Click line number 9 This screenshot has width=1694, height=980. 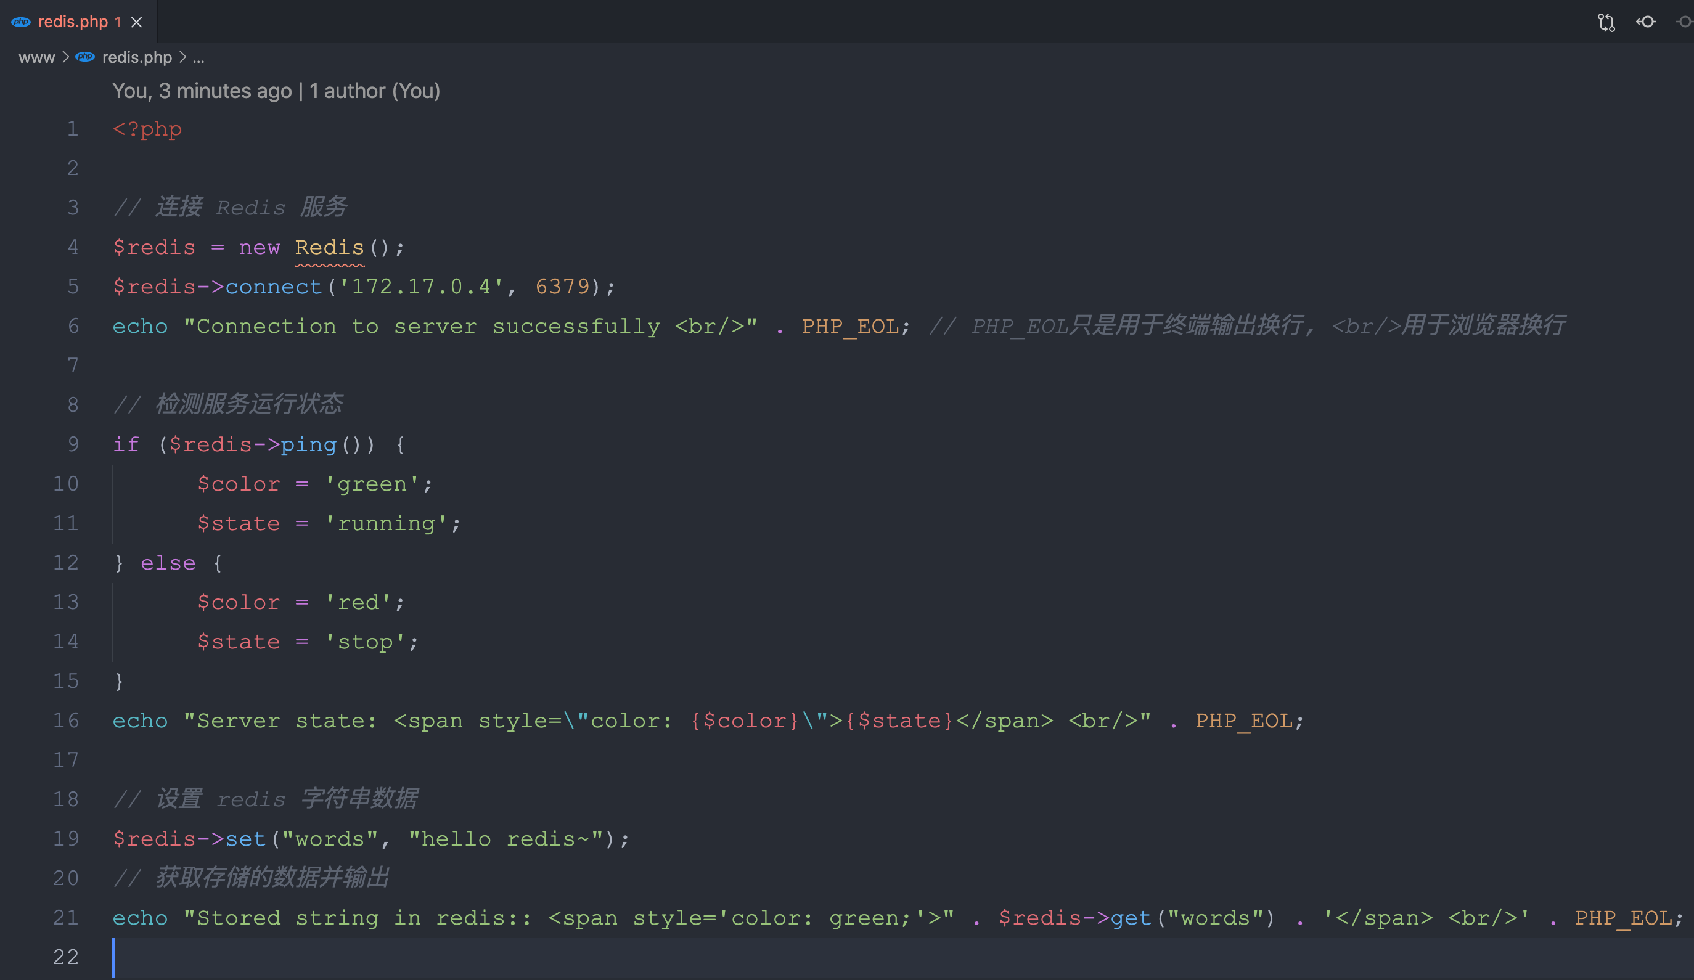coord(73,444)
